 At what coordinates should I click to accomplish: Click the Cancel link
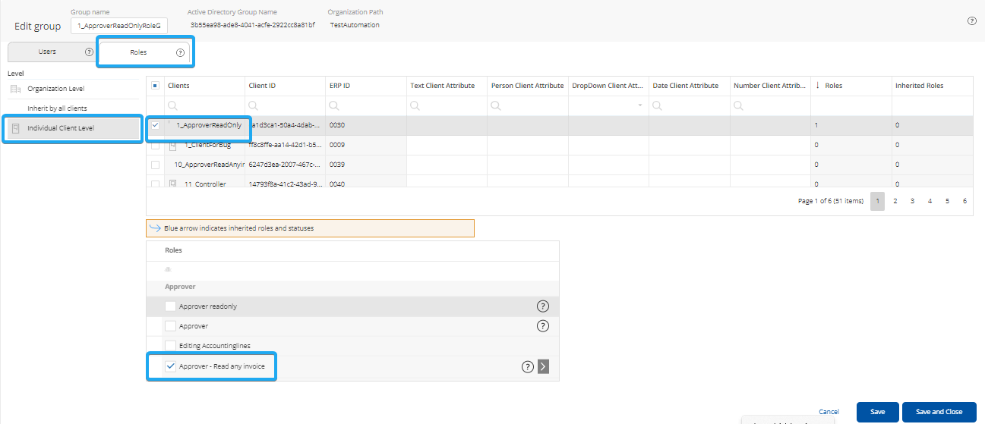click(829, 412)
